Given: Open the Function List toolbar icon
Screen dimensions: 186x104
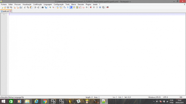Looking at the screenshot, I should click(x=80, y=7).
